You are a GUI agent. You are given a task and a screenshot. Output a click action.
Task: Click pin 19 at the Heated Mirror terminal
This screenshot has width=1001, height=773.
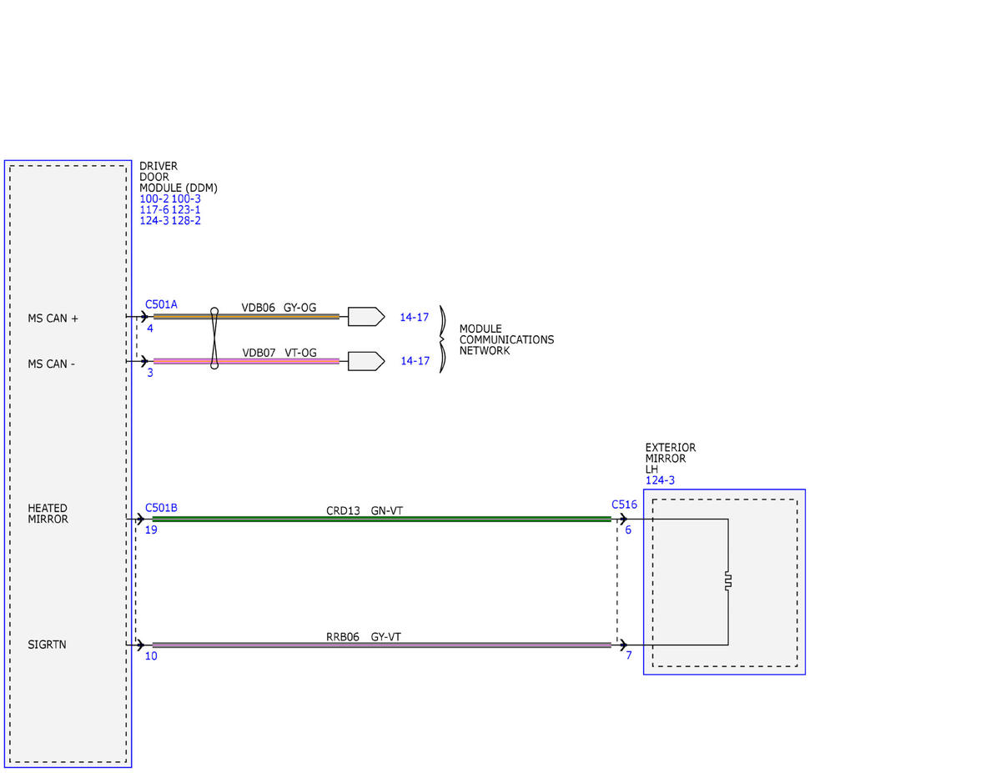tap(151, 530)
